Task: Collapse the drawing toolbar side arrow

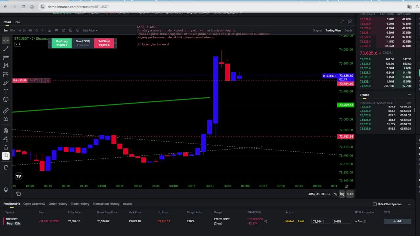Action: point(11,183)
